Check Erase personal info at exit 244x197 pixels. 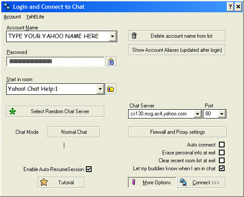(x=222, y=153)
